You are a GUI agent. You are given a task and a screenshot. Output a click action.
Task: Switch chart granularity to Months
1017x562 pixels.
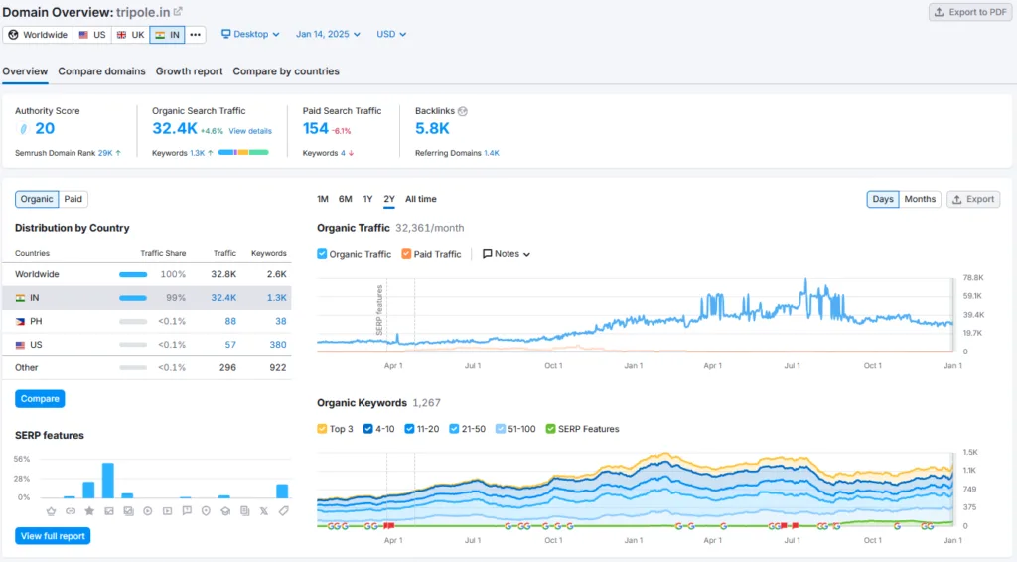[920, 199]
